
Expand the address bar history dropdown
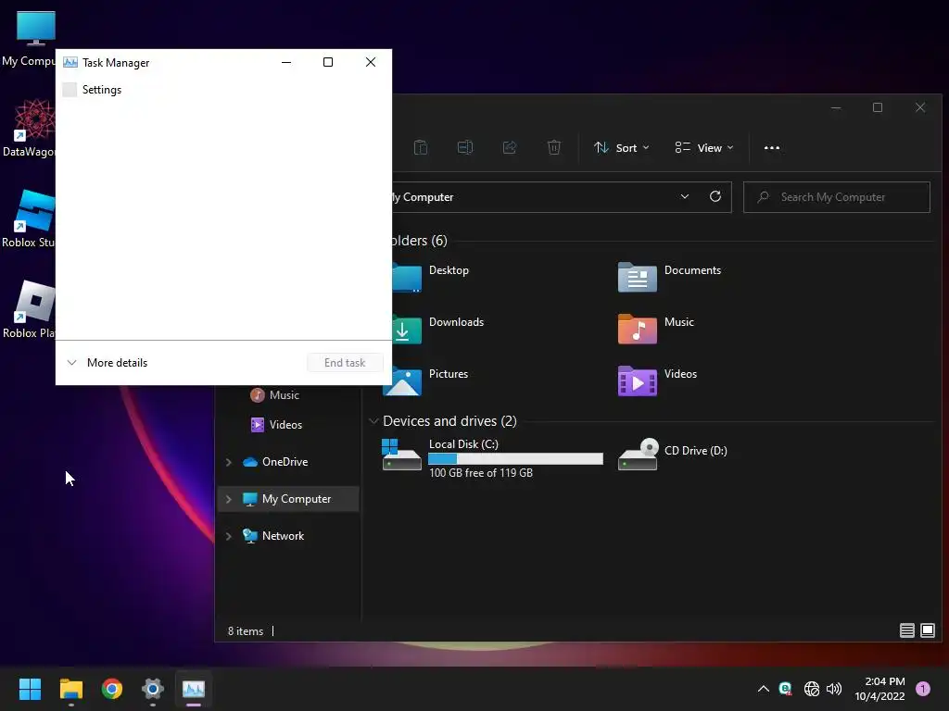[x=685, y=196]
